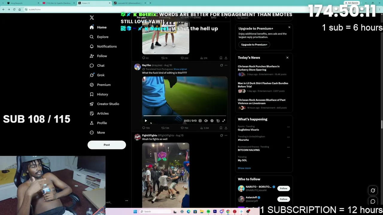383x215 pixels.
Task: Open more options on RayYke's post
Action: pos(226,65)
